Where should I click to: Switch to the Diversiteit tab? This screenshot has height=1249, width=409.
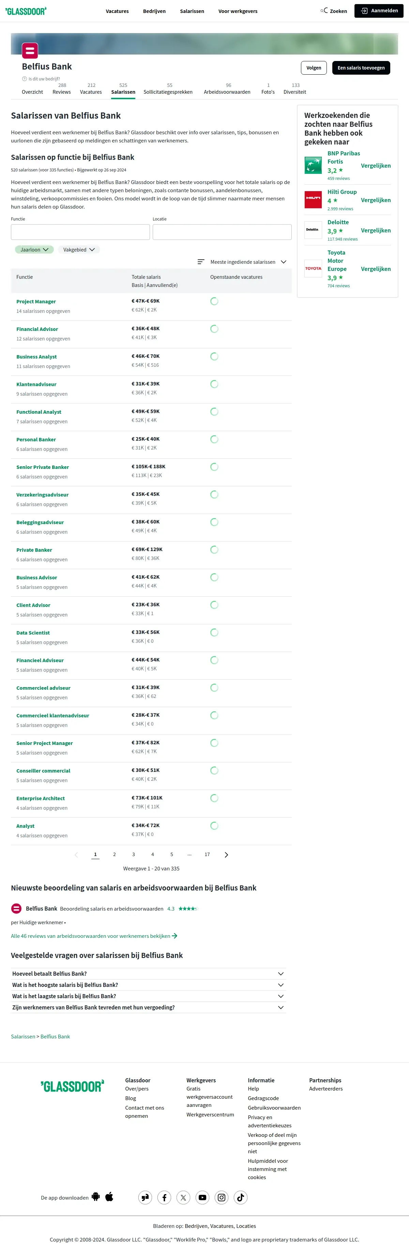click(295, 89)
